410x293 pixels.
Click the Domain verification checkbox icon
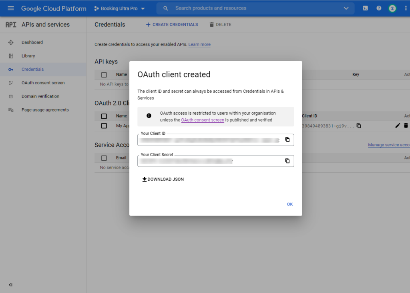point(11,96)
